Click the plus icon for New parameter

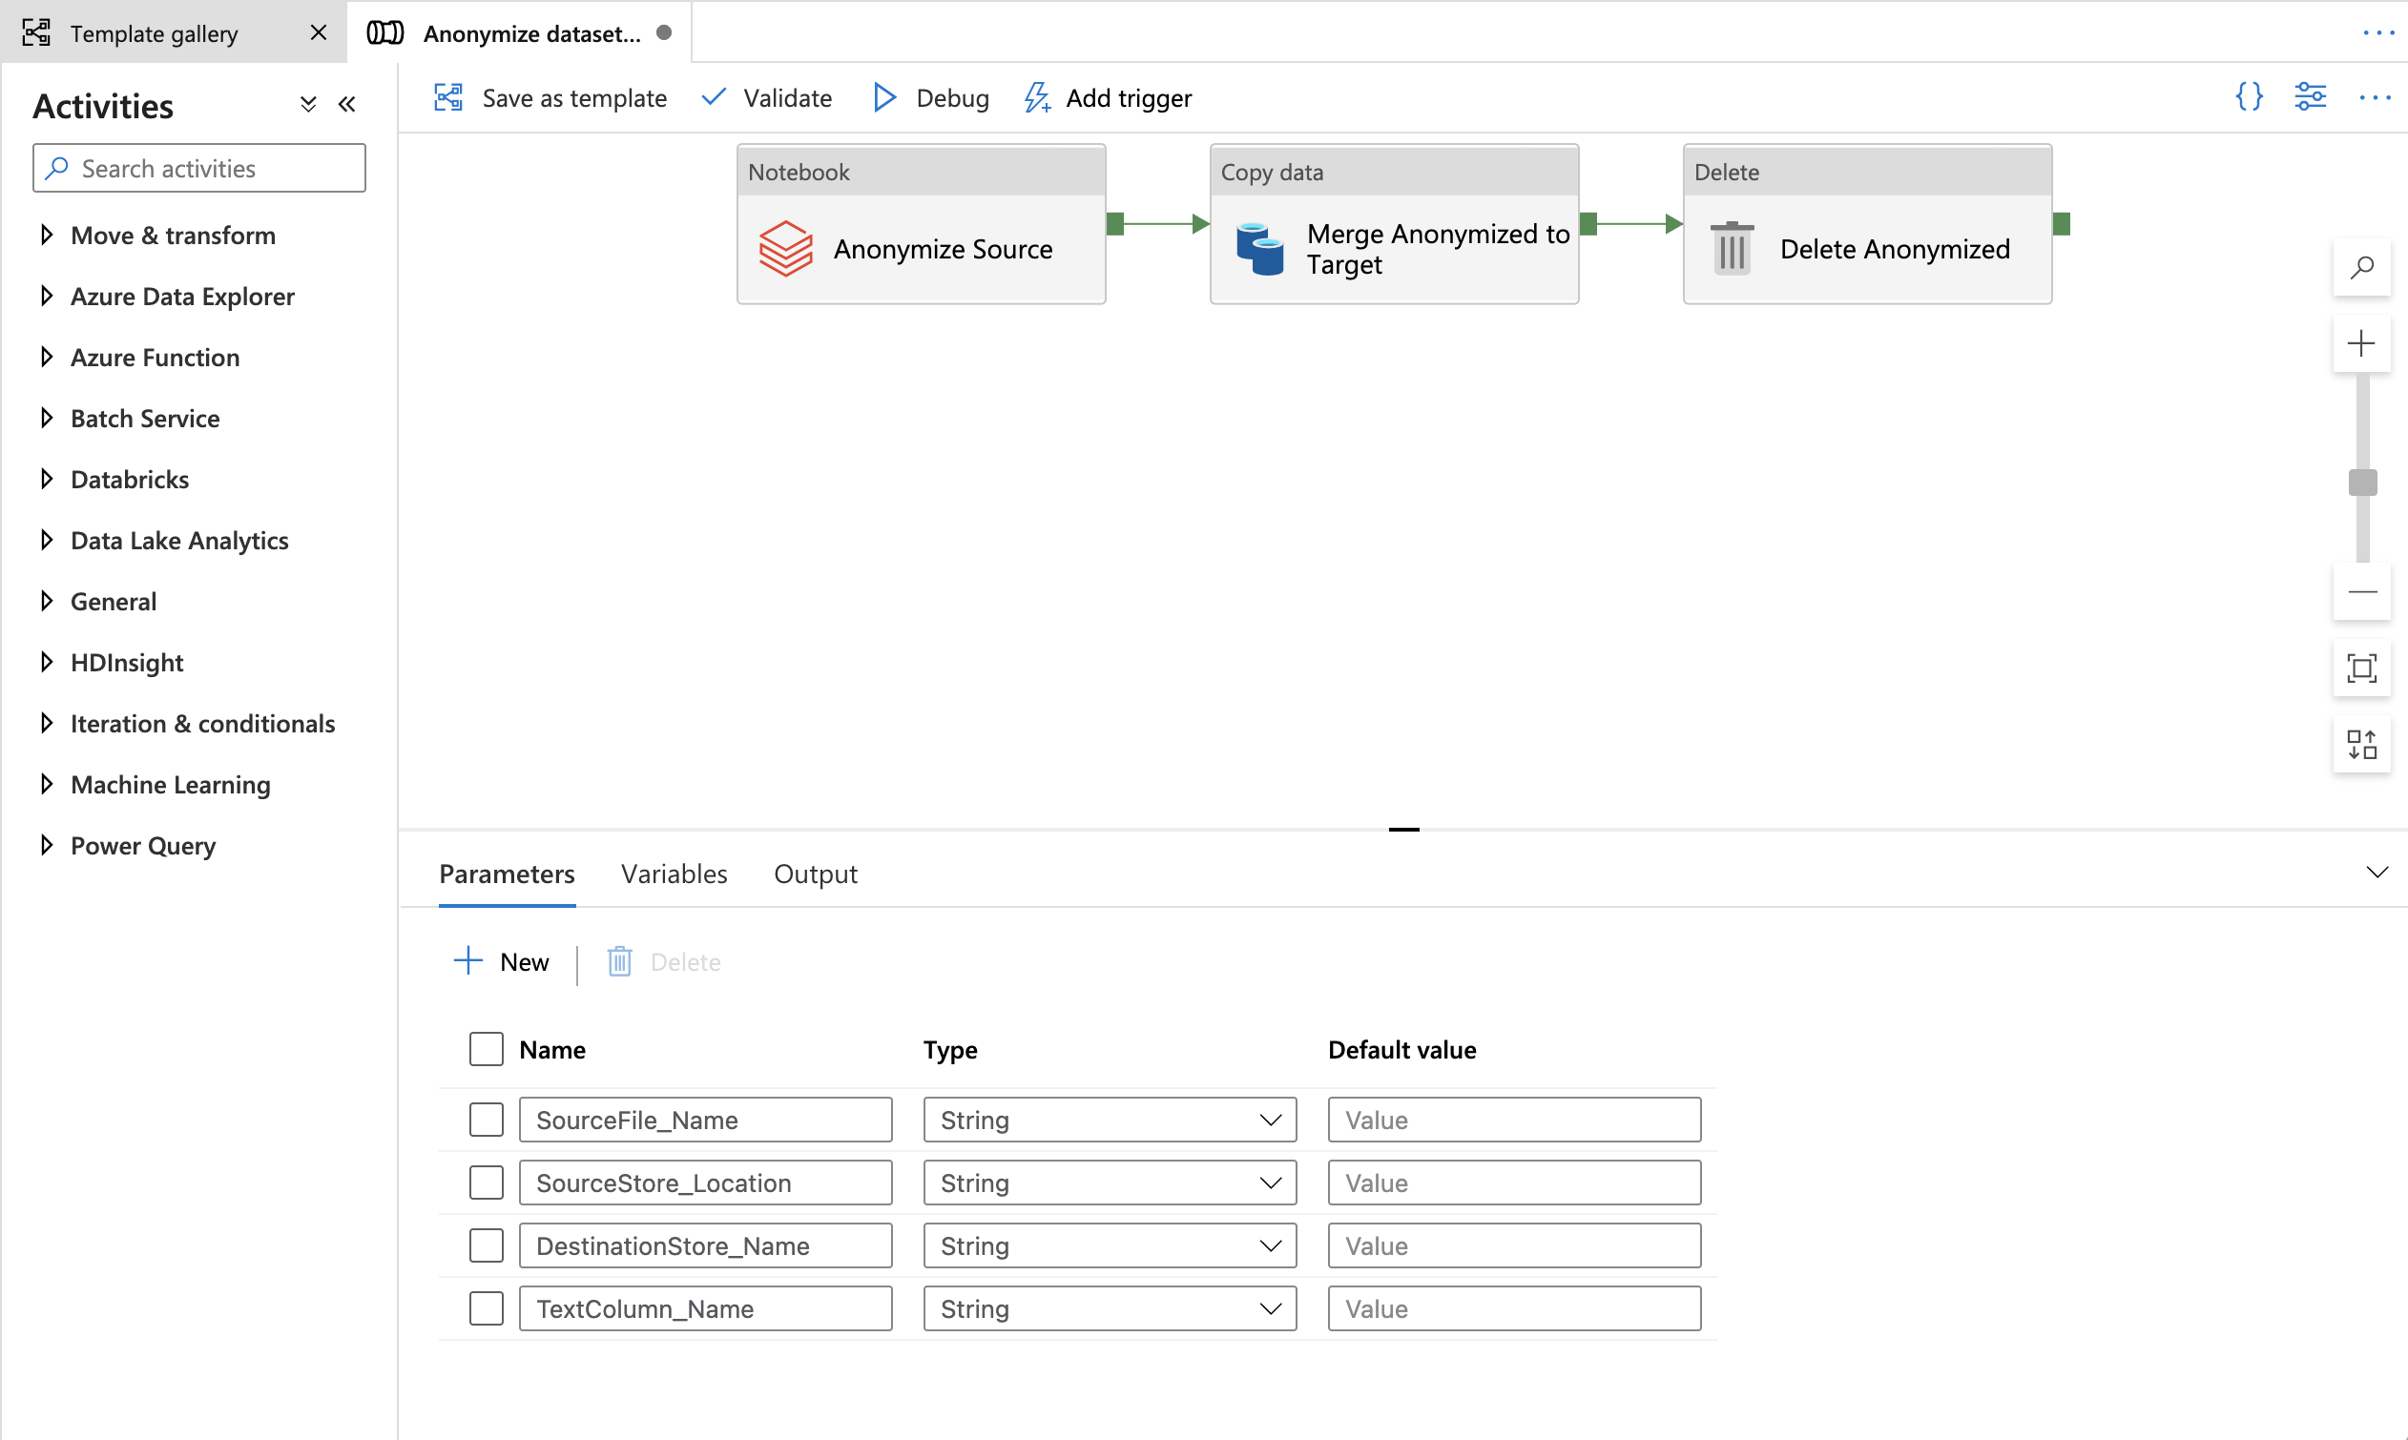467,960
